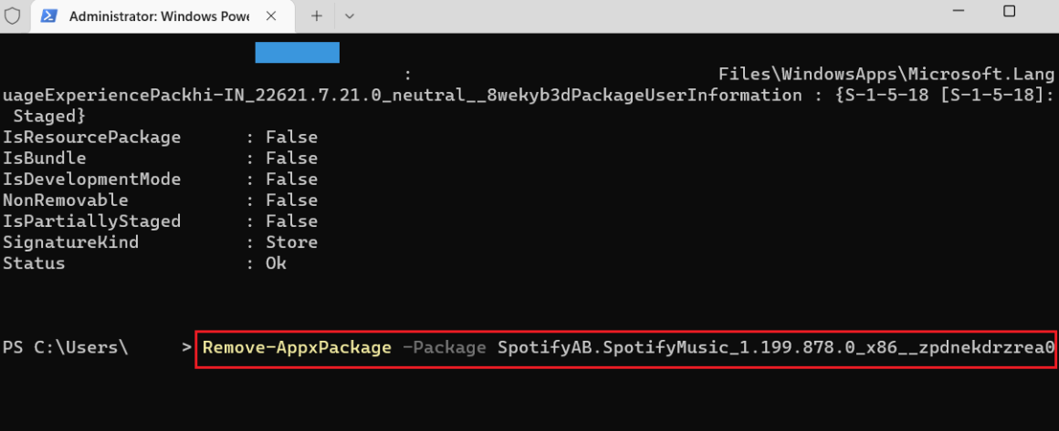
Task: Minimize the PowerShell window
Action: [x=956, y=11]
